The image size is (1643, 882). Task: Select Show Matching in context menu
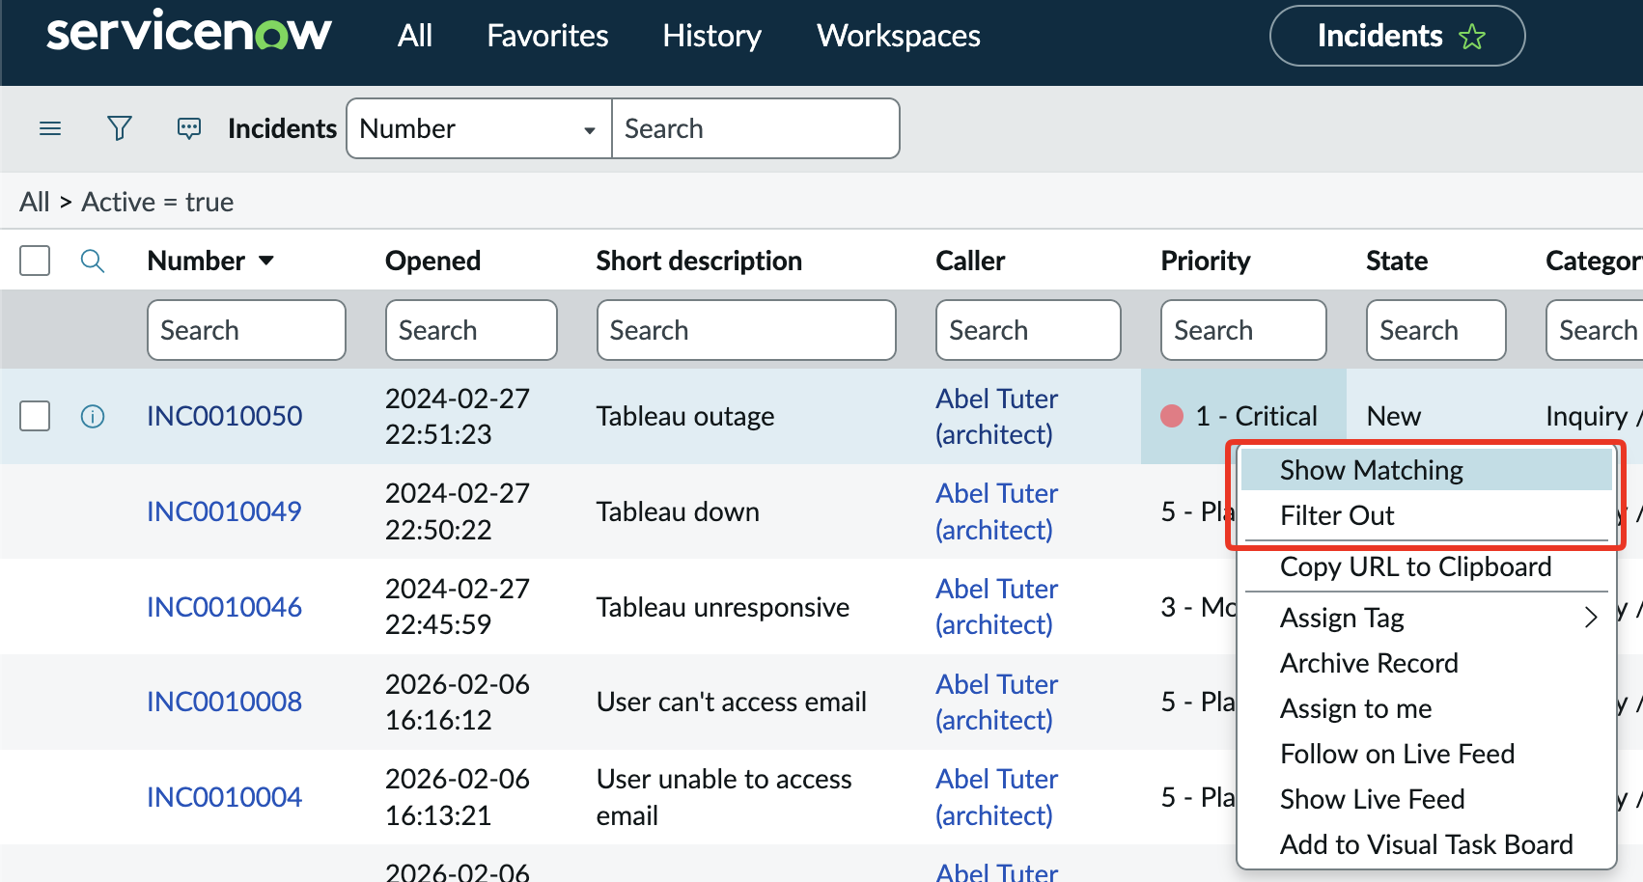(1371, 470)
